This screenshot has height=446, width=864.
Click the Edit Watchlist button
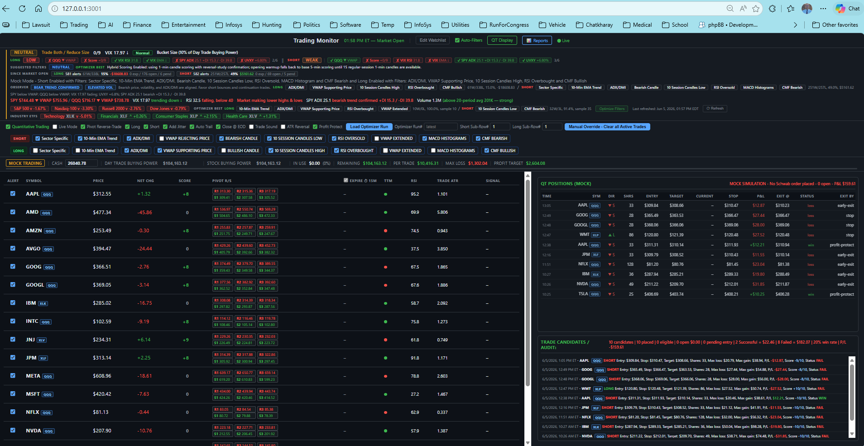432,40
